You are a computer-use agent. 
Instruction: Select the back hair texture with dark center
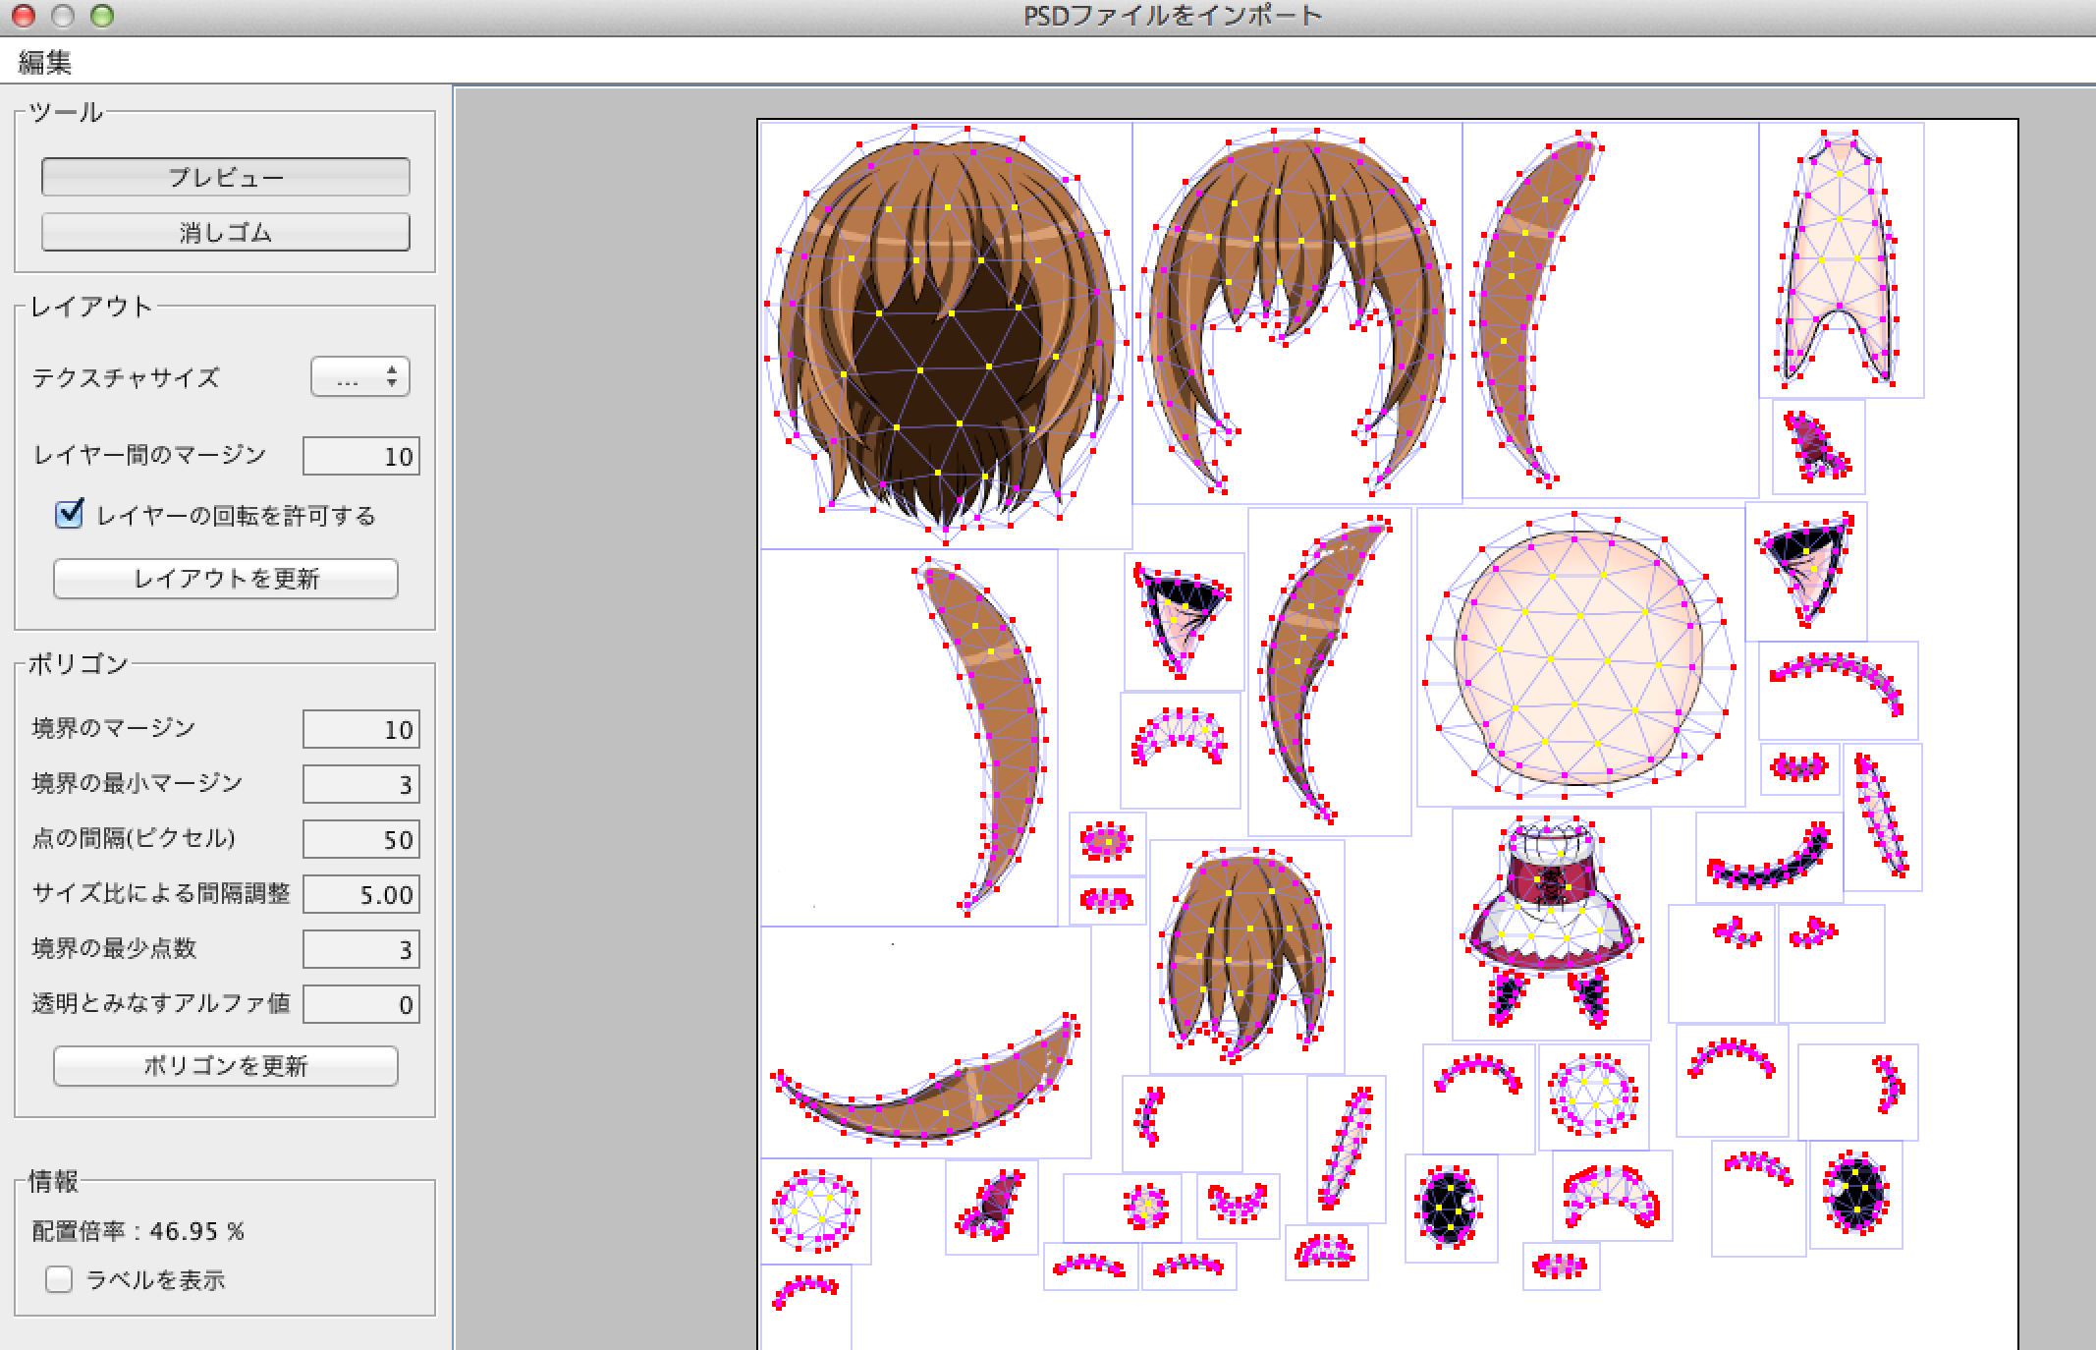coord(946,334)
